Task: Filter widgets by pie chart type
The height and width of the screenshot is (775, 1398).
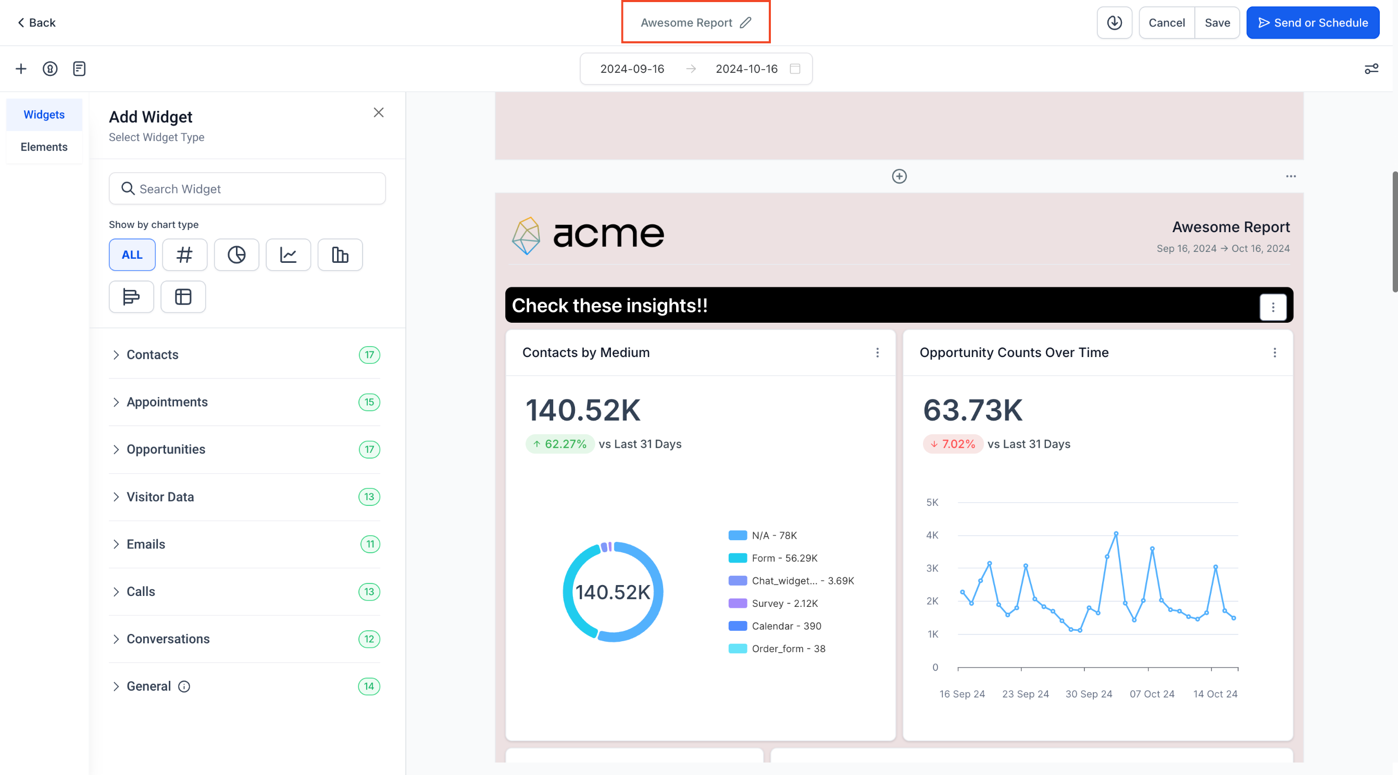Action: click(236, 255)
